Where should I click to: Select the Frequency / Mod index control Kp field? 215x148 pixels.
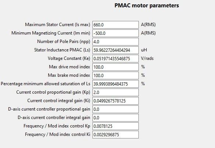click(116, 126)
